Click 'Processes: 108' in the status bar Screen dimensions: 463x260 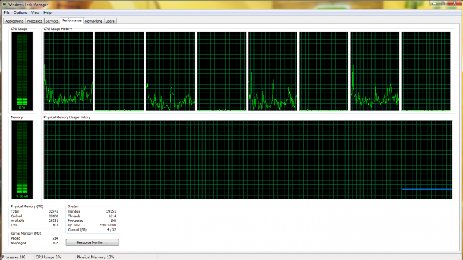14,257
